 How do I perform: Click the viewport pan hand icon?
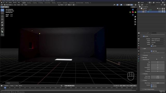point(135,19)
